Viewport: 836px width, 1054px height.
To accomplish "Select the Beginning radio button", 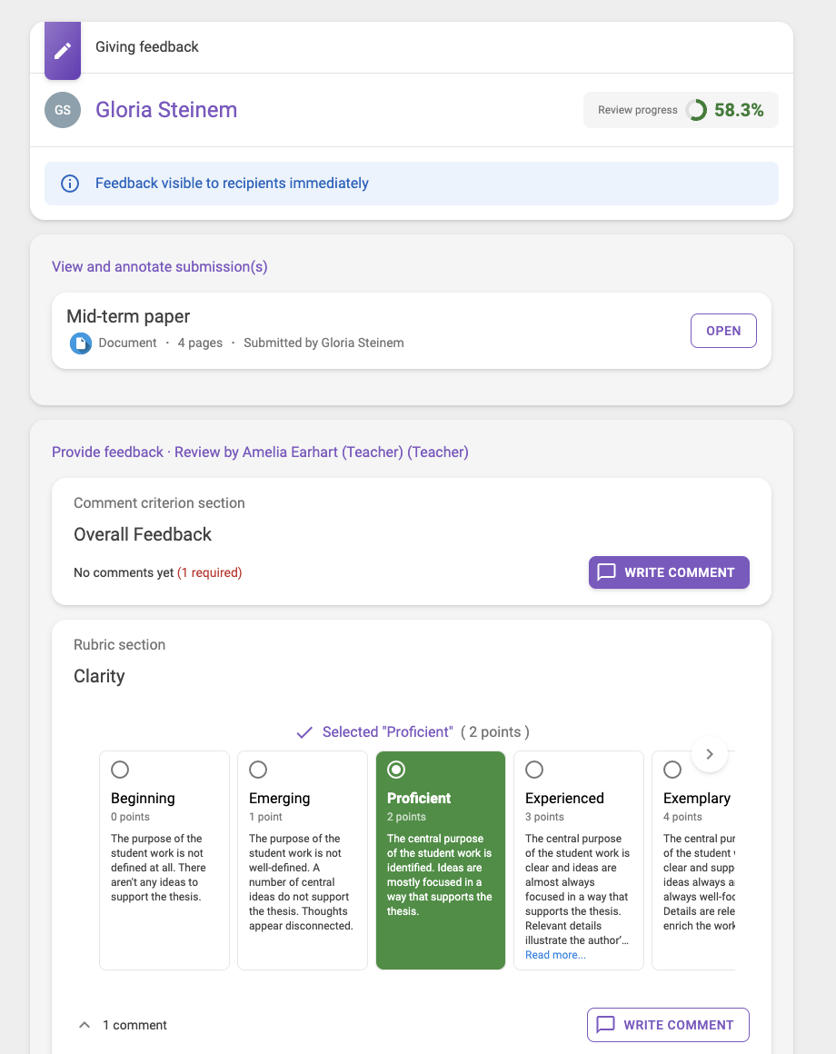I will pos(120,770).
